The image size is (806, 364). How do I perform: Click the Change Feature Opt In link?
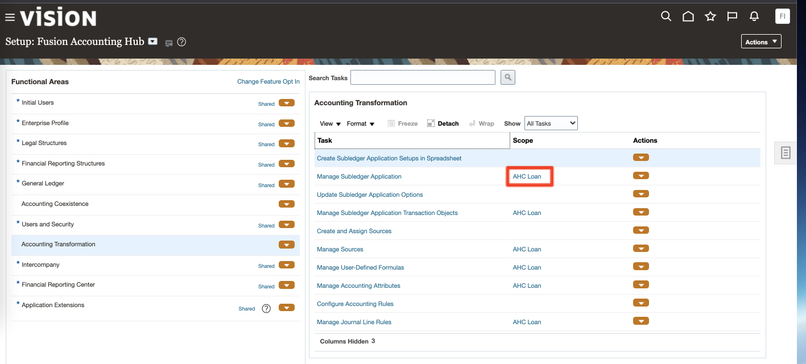click(268, 81)
